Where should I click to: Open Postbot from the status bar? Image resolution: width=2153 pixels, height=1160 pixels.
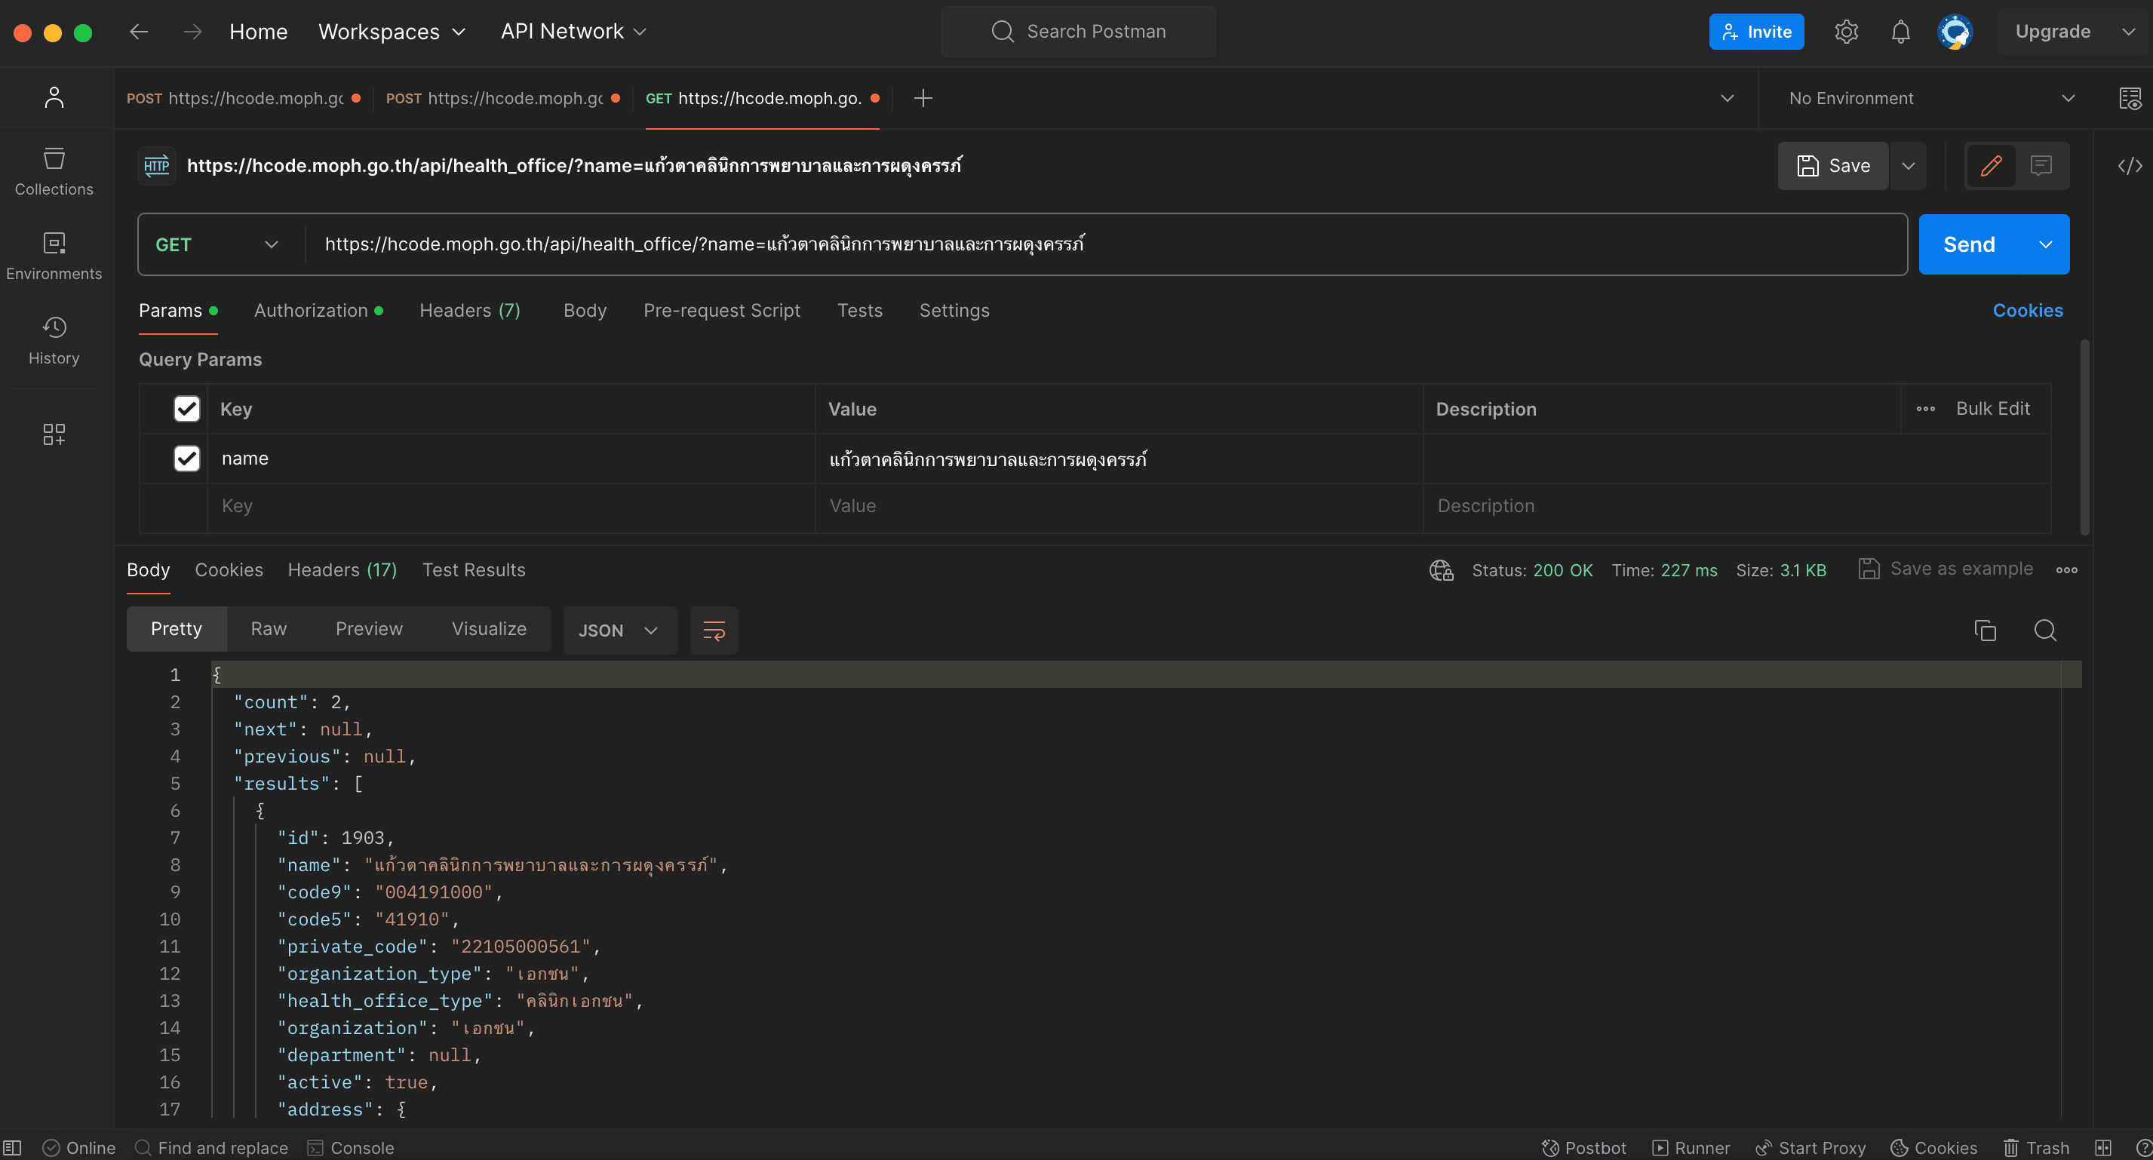click(1584, 1147)
